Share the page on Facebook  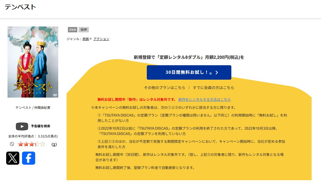[x=28, y=158]
